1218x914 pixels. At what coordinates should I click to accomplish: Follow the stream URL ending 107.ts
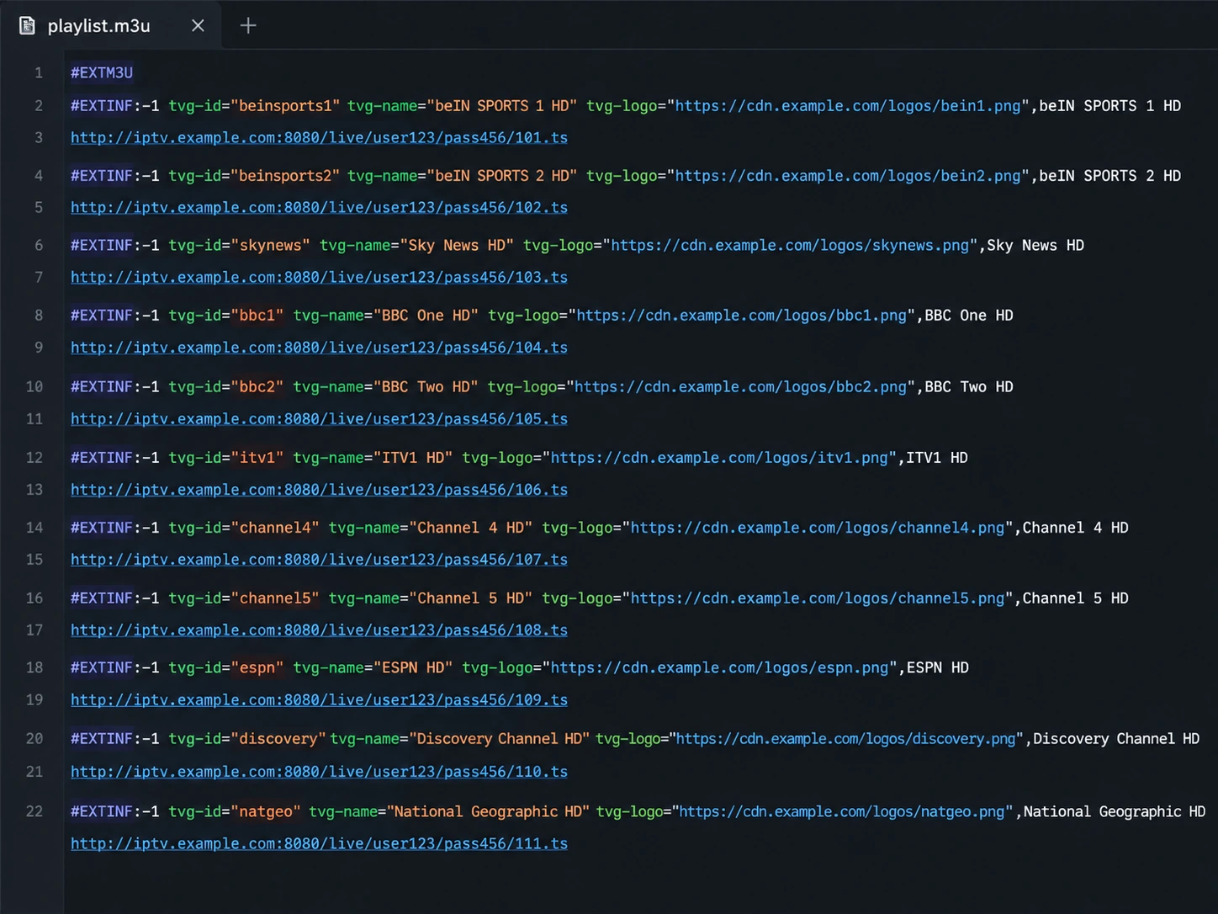pyautogui.click(x=319, y=559)
